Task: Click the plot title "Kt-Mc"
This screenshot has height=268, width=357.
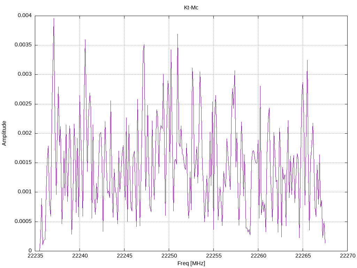Action: point(191,8)
